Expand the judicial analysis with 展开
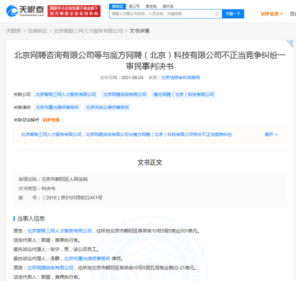The width and height of the screenshot is (296, 281). point(271,134)
